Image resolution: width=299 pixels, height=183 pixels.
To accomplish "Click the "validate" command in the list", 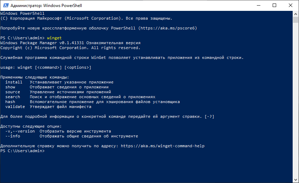I will tap(15, 107).
